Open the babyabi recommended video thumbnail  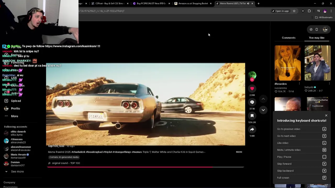(317, 63)
